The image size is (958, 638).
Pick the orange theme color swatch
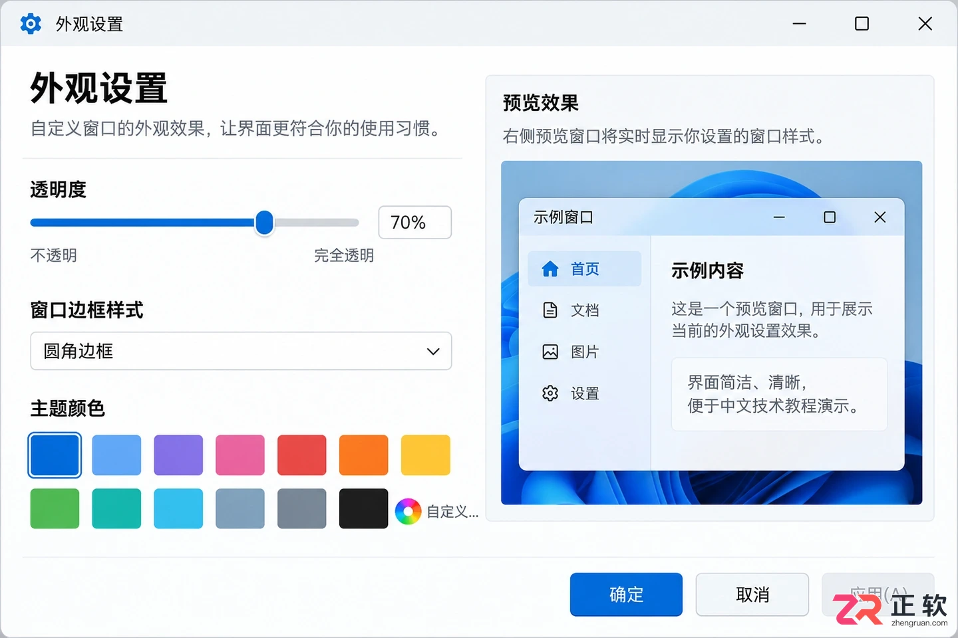click(x=363, y=455)
